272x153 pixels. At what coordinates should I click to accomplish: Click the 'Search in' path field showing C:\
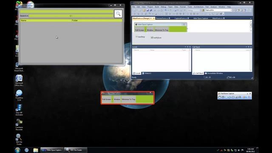71,16
